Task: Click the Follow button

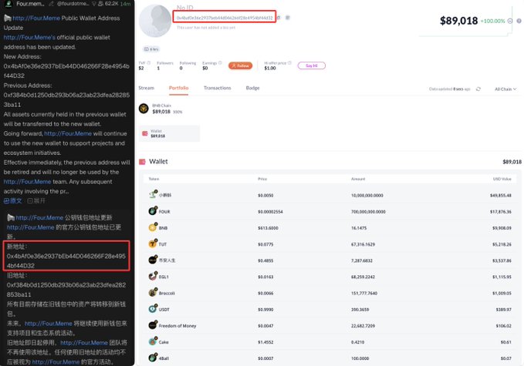Action: (x=240, y=65)
